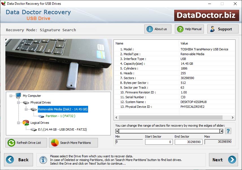
Task: Click the sector range slider track
Action: pyautogui.click(x=169, y=131)
